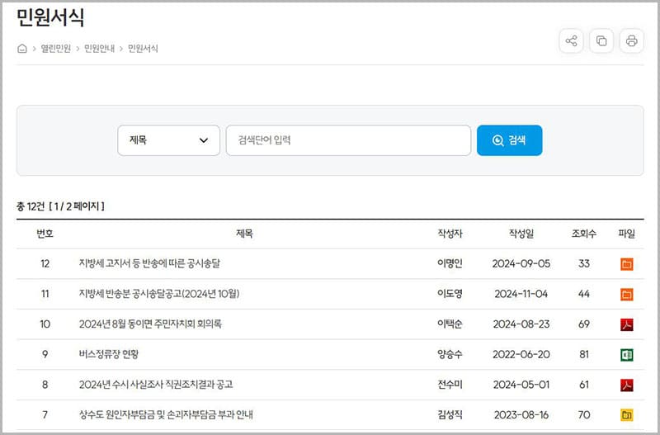Click the copy URL icon button

(601, 40)
